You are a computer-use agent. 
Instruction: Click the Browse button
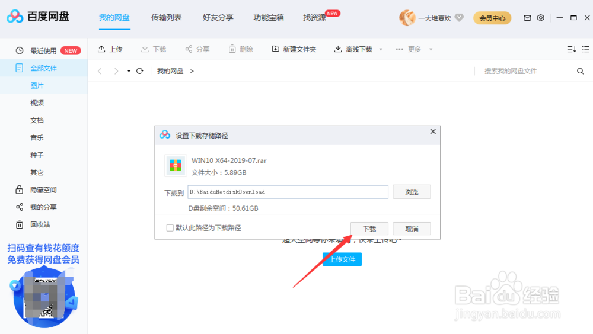coord(412,192)
